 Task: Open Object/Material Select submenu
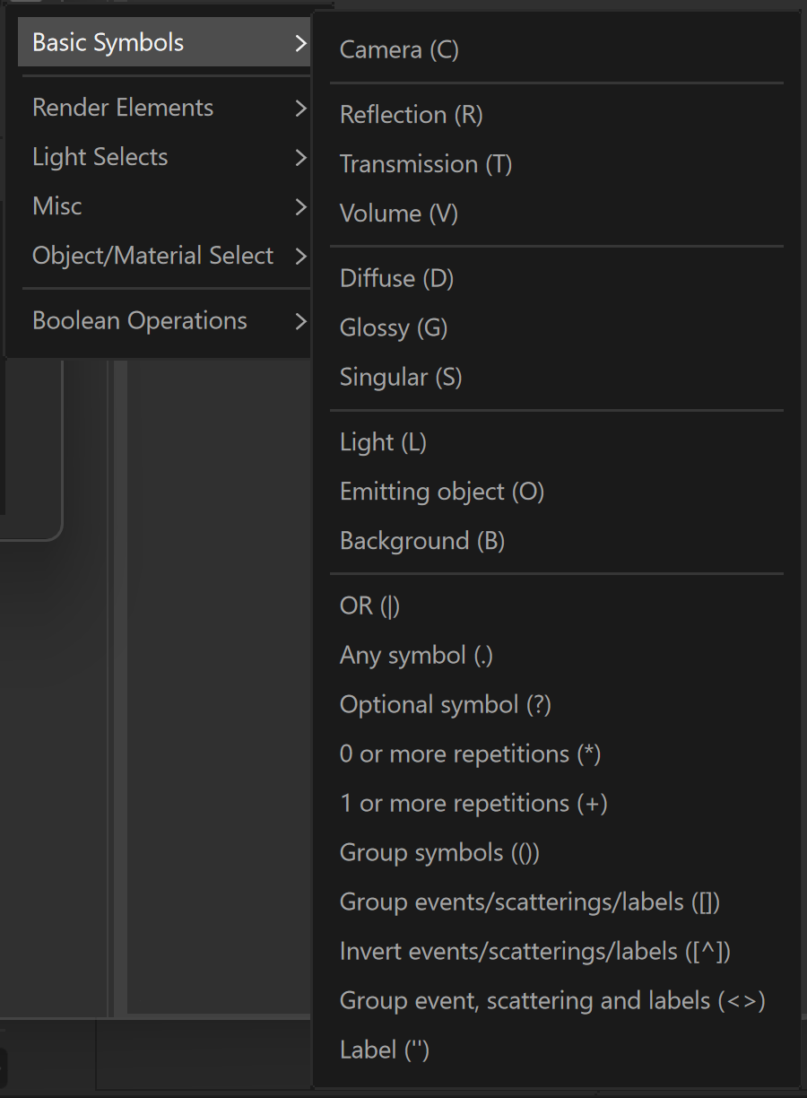click(166, 256)
